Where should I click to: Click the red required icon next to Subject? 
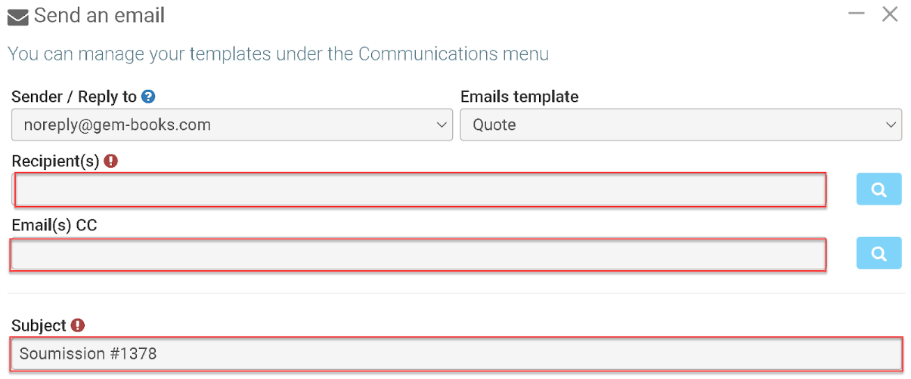pyautogui.click(x=78, y=325)
